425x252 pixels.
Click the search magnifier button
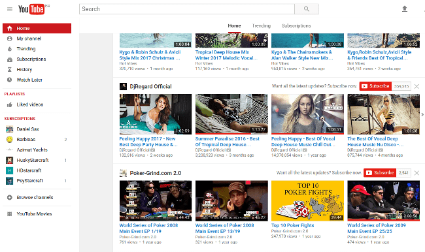point(307,9)
